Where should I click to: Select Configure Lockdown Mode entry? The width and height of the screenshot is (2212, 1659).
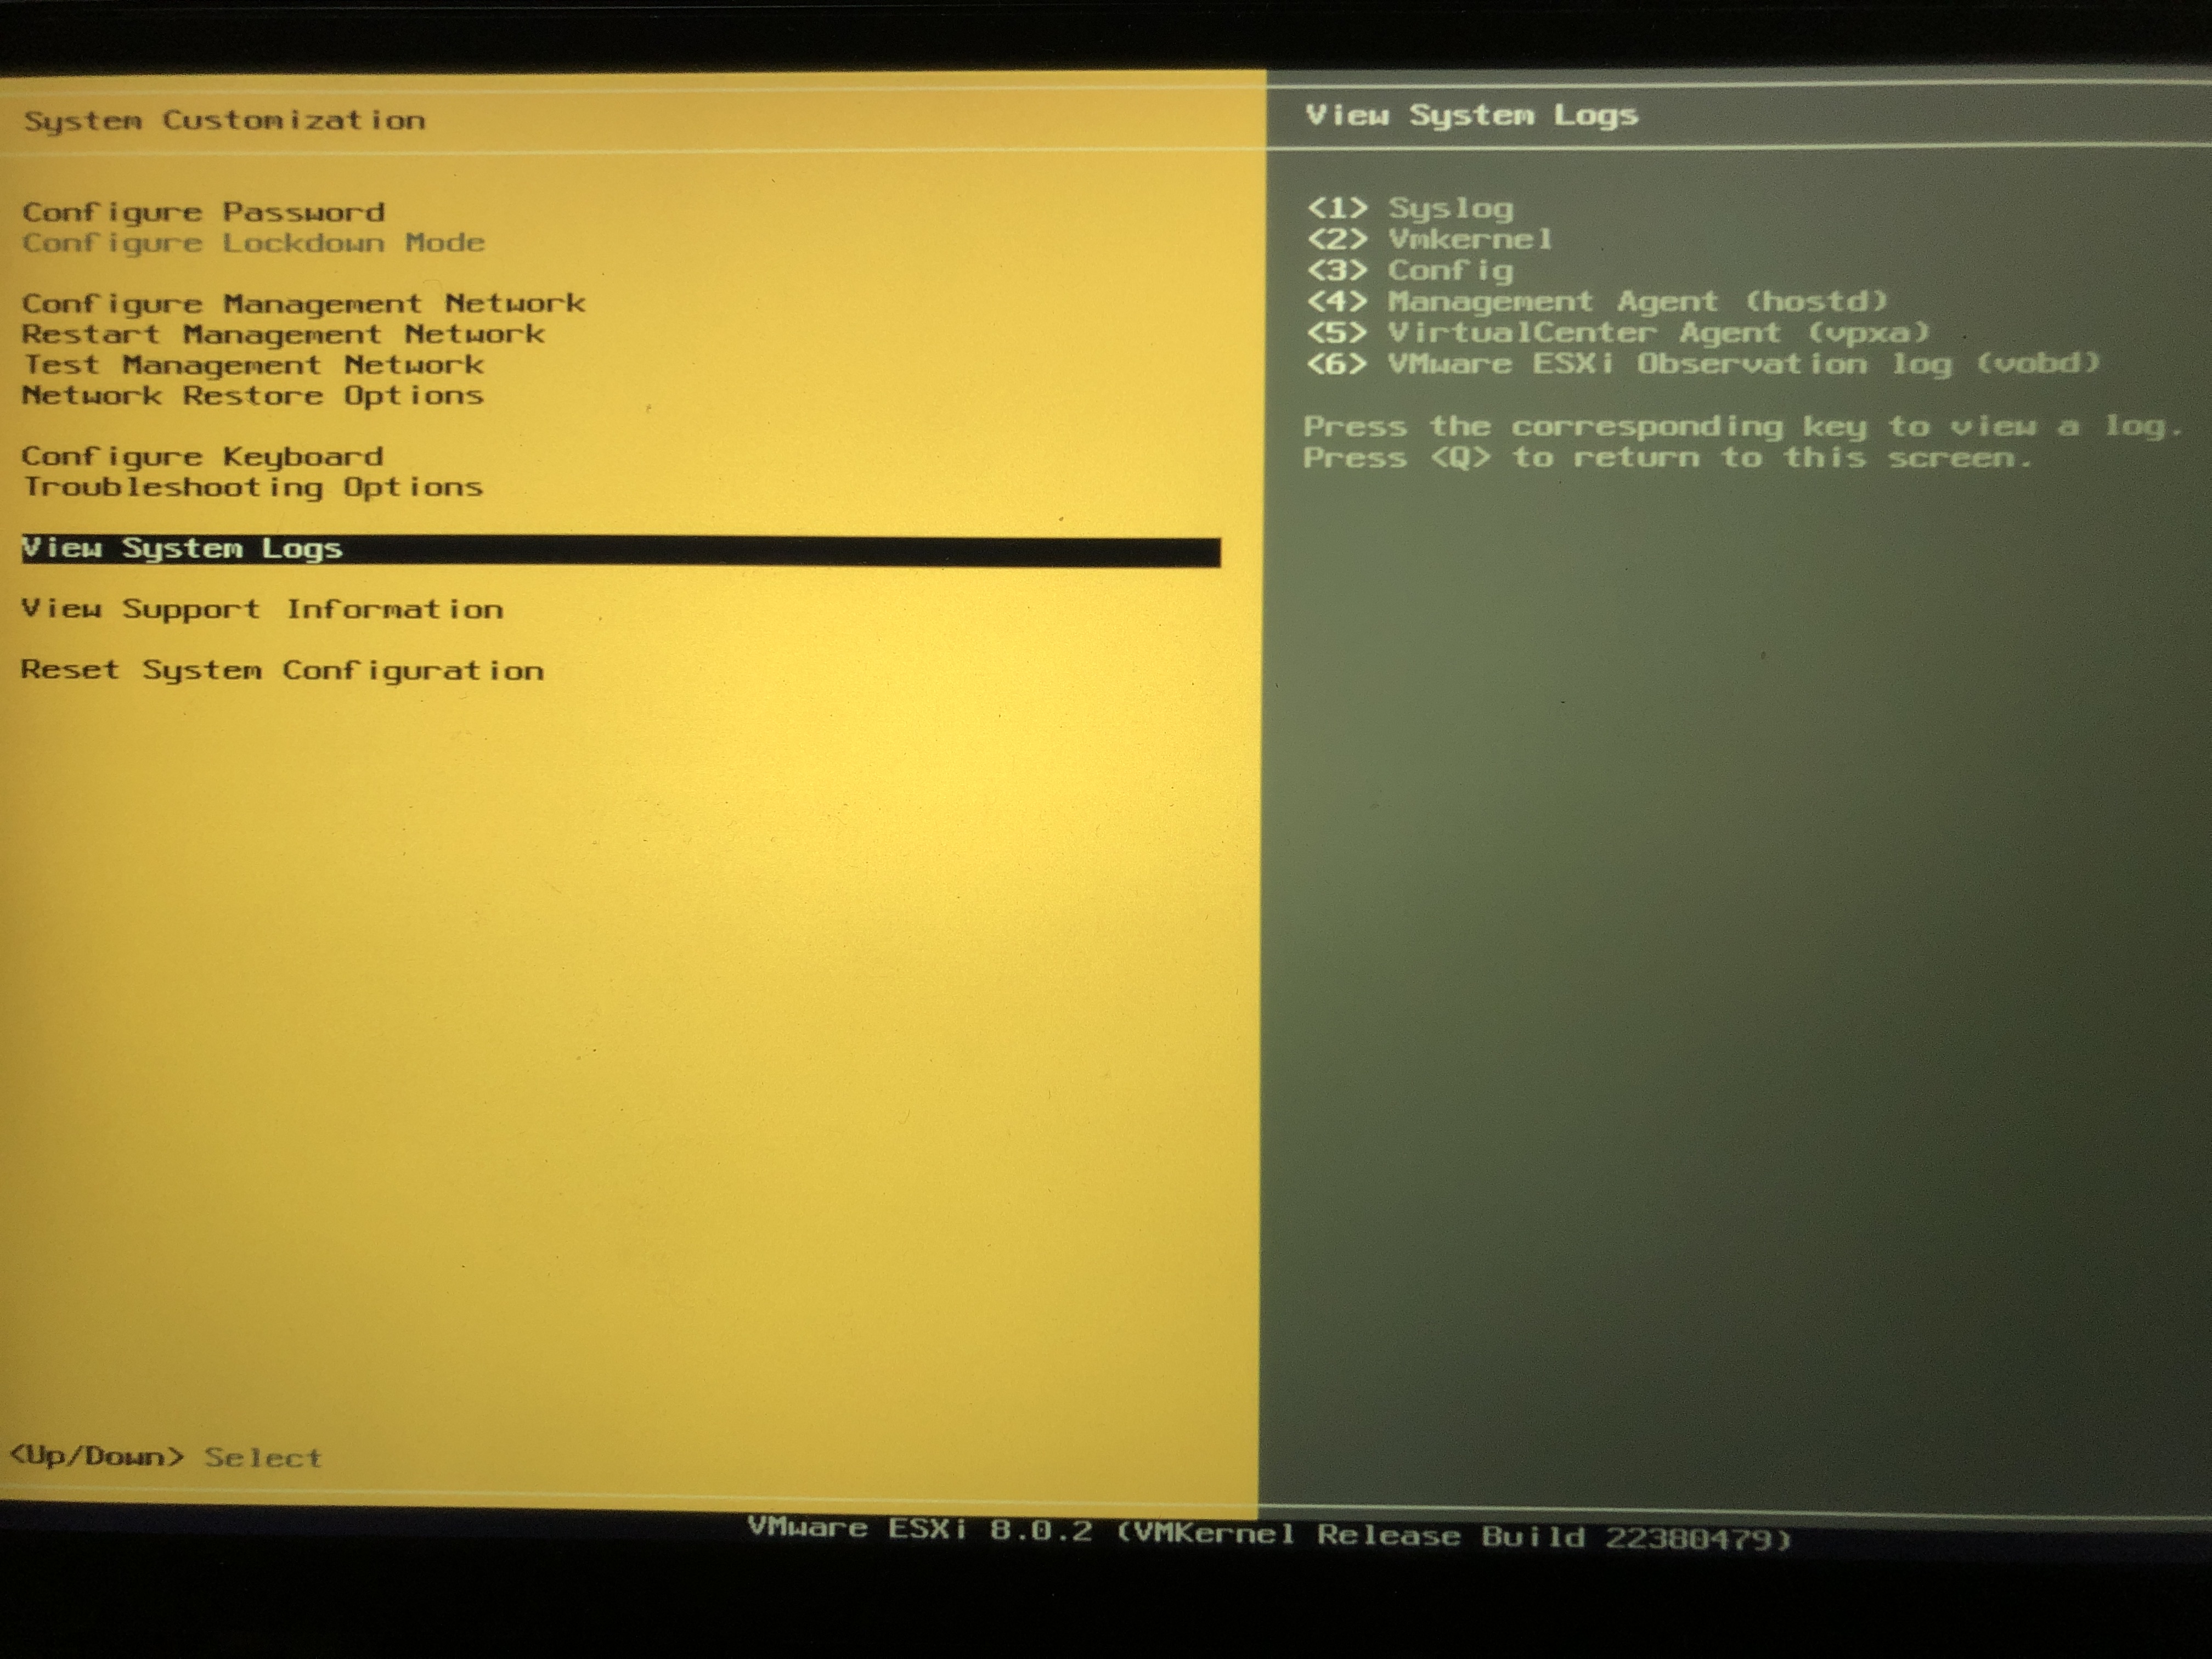253,243
